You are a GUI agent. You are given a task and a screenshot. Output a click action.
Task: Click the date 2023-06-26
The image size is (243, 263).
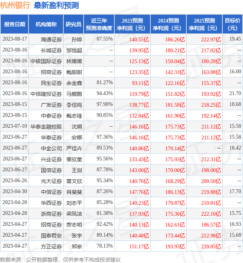[15, 180]
